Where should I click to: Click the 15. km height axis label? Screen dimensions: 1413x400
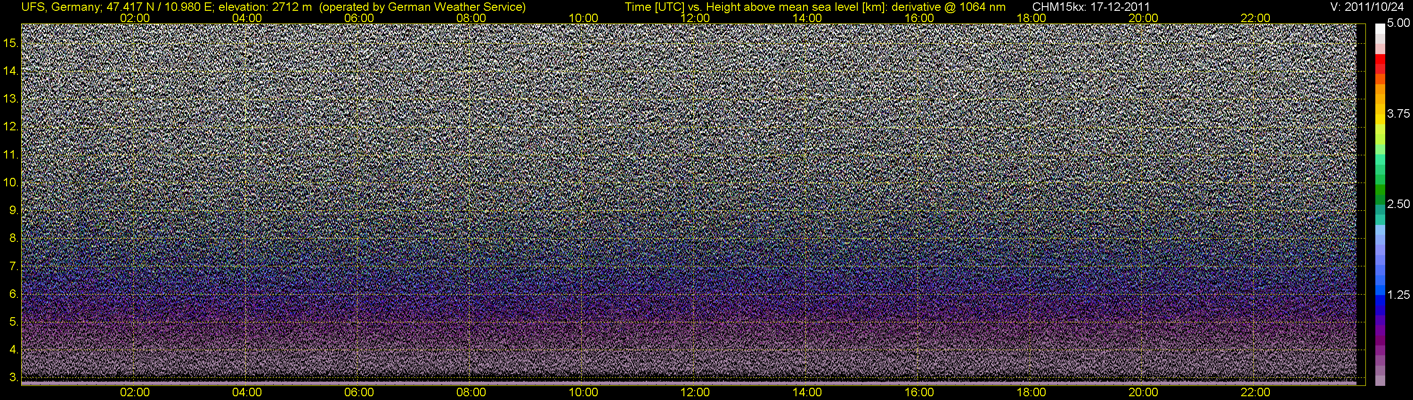pos(11,43)
